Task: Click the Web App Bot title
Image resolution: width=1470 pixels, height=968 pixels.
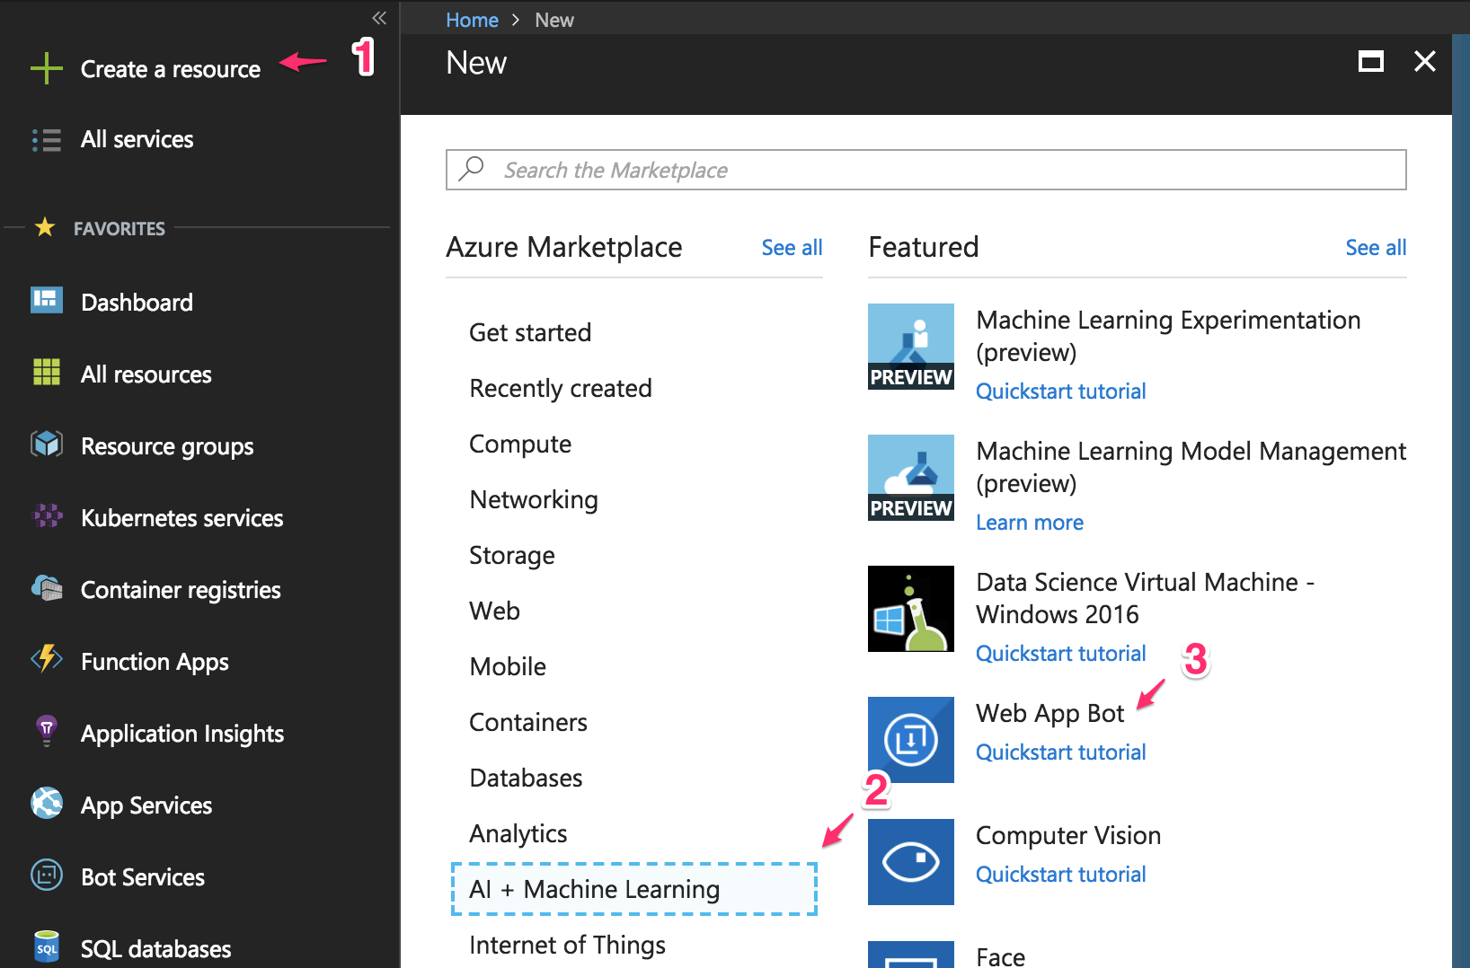Action: [1049, 714]
